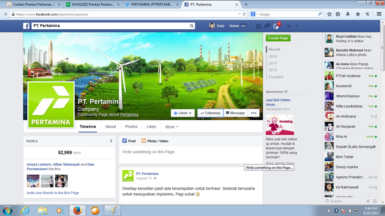The height and width of the screenshot is (216, 385).
Task: Click the Firefox address bar URL
Action: coord(52,14)
